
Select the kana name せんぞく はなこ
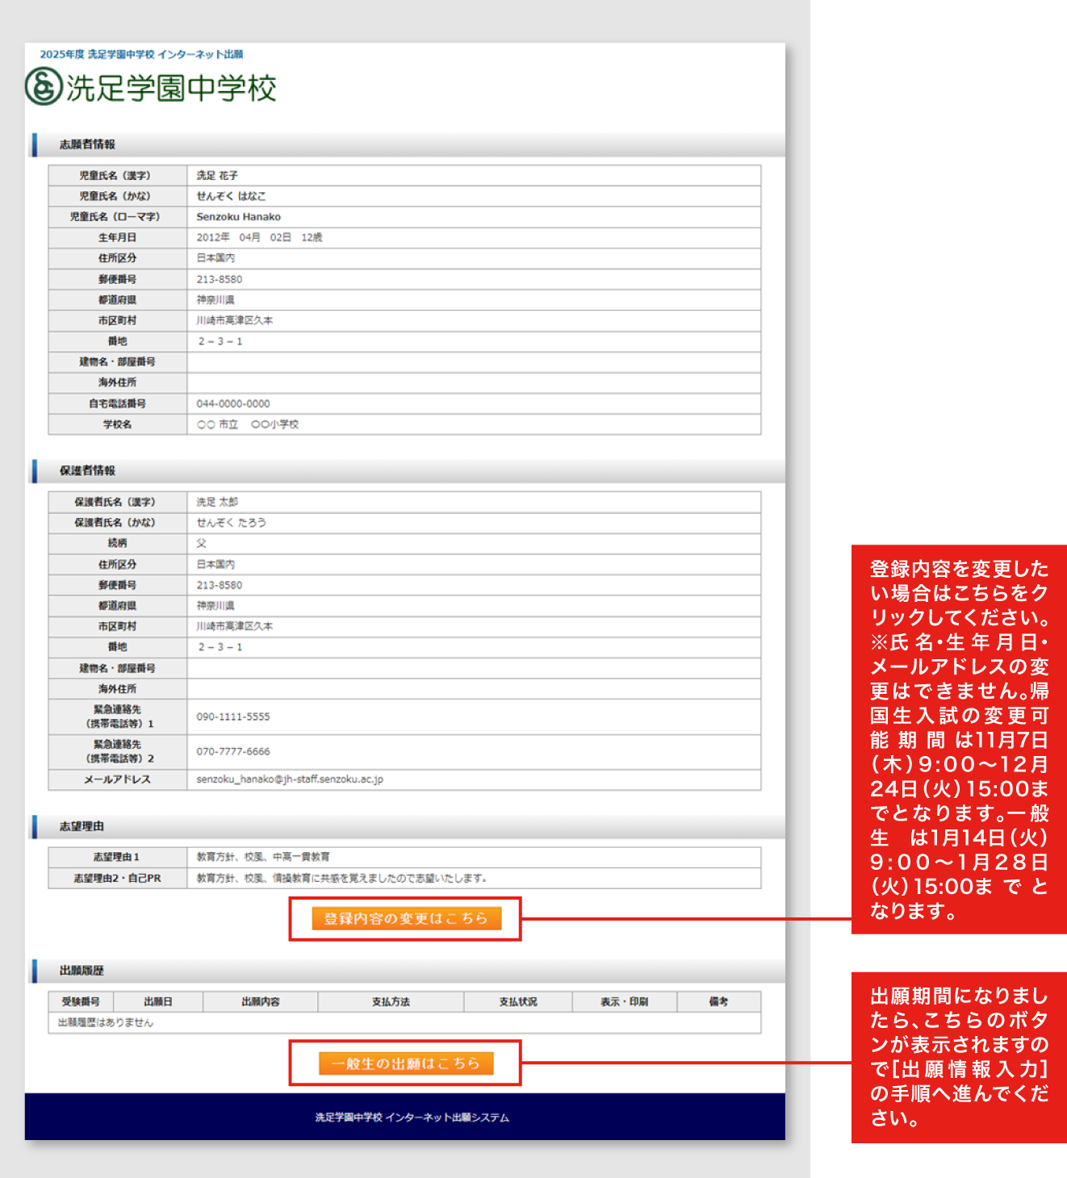click(x=231, y=196)
